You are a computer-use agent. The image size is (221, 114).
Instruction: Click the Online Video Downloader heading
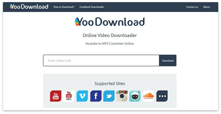tap(110, 35)
